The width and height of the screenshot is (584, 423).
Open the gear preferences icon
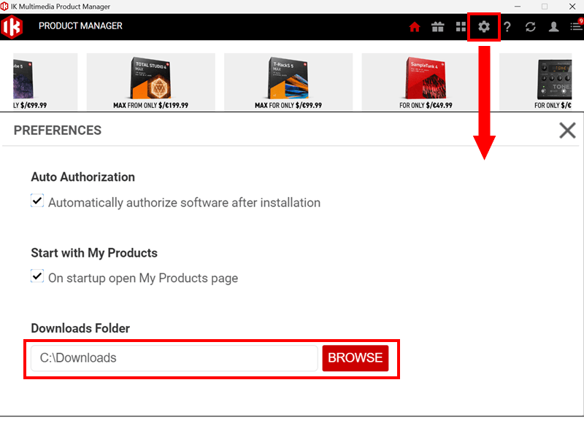484,27
